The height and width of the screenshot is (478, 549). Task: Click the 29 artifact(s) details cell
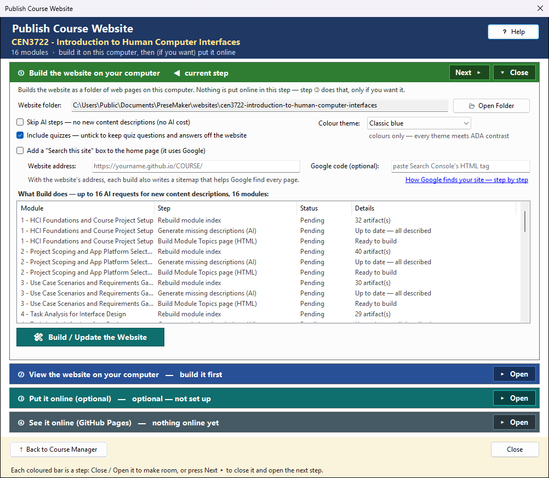point(373,314)
